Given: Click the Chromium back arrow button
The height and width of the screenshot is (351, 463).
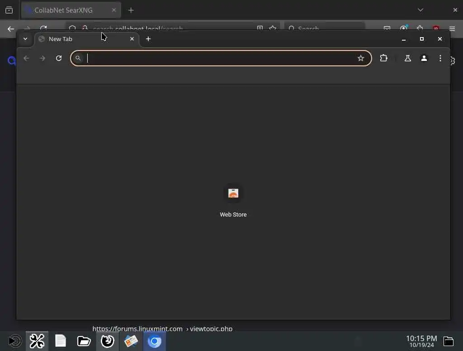Looking at the screenshot, I should [x=26, y=58].
